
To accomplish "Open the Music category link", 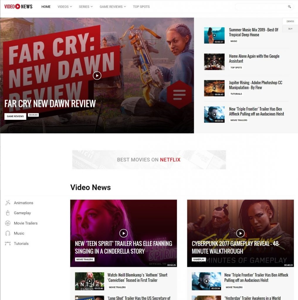I will [19, 233].
